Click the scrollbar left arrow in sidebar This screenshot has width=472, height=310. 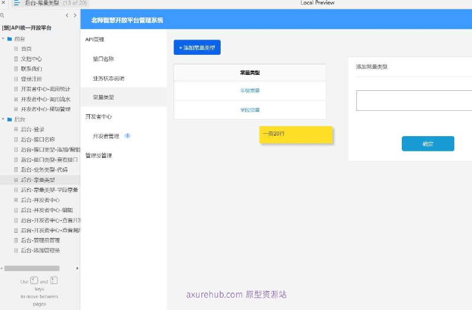coord(2,268)
